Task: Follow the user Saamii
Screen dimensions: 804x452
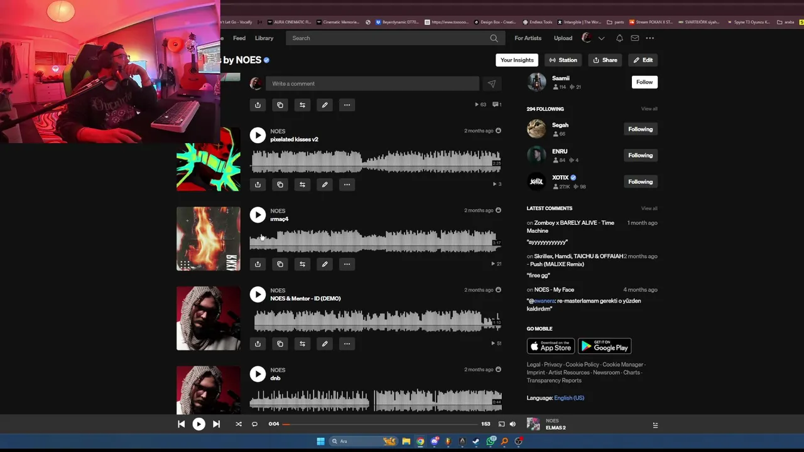Action: [x=644, y=82]
